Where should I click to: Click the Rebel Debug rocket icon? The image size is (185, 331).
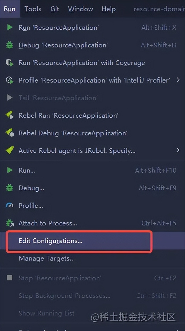point(10,133)
